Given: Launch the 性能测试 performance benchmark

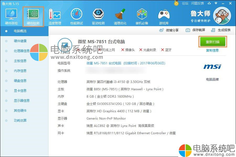Looking at the screenshot, I should point(77,17).
